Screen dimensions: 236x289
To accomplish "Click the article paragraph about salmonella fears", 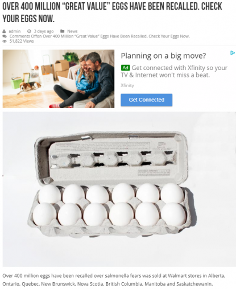I will (x=114, y=280).
